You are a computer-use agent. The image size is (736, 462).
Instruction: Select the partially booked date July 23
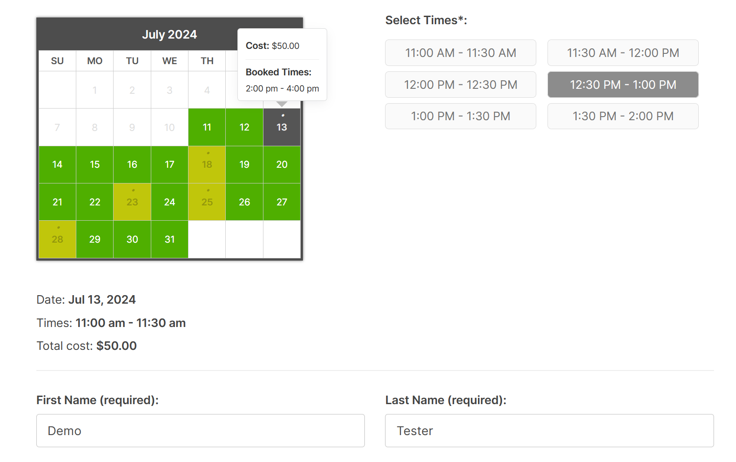click(131, 202)
